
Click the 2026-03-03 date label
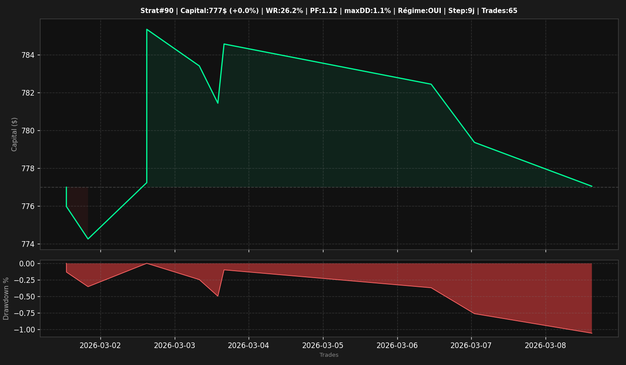[175, 345]
